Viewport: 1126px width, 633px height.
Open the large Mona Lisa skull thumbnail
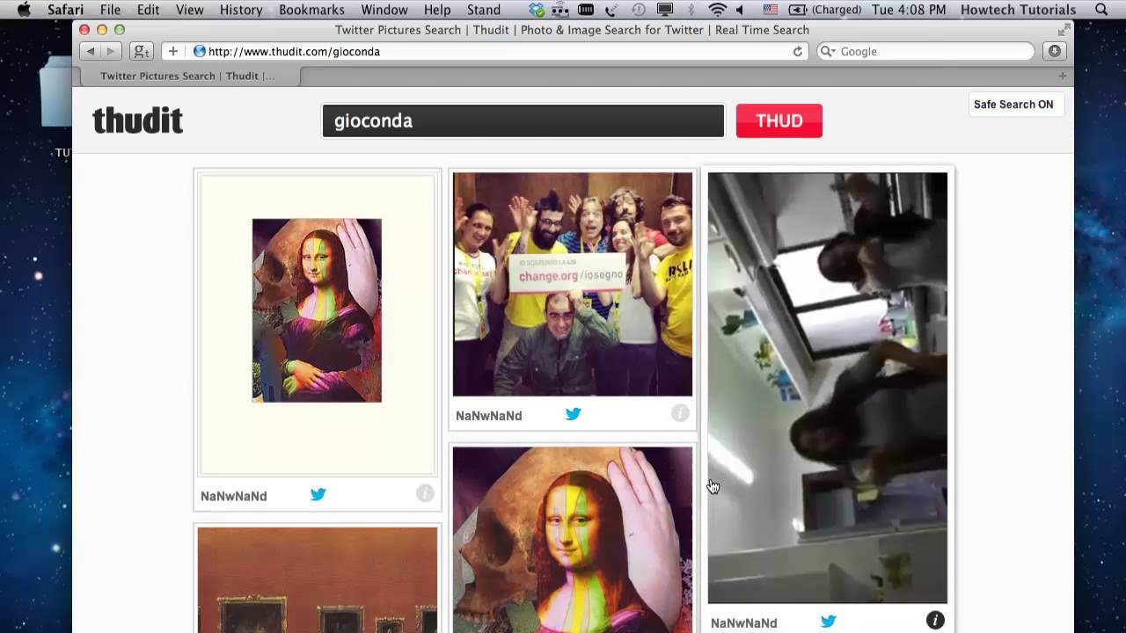[x=573, y=540]
